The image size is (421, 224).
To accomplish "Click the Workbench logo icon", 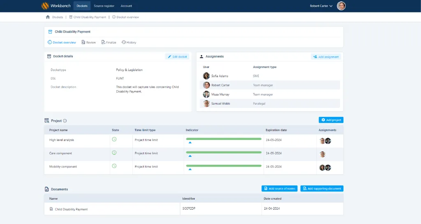I will pyautogui.click(x=45, y=6).
